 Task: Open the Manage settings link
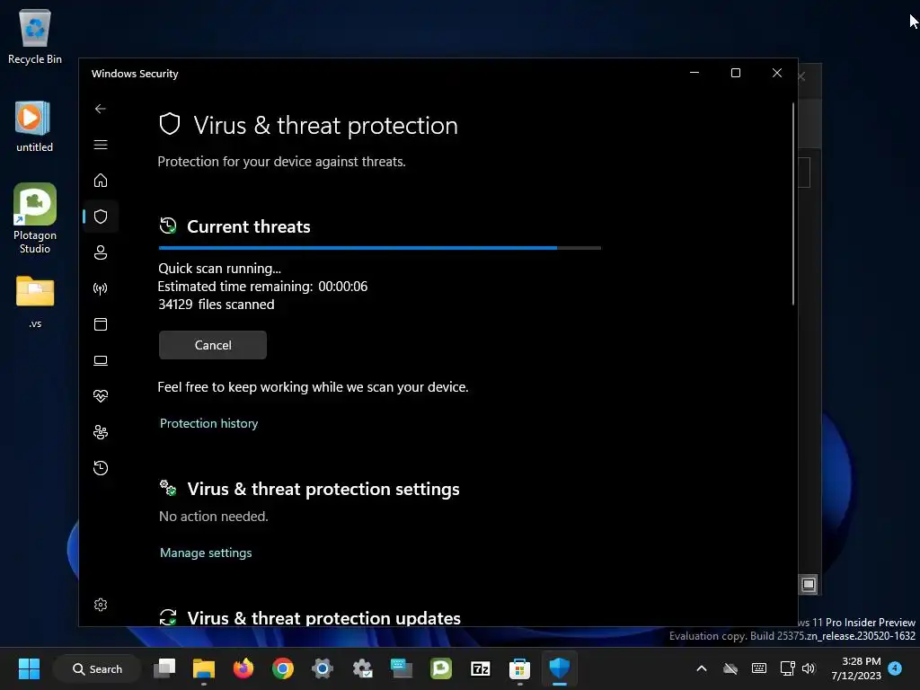click(206, 553)
